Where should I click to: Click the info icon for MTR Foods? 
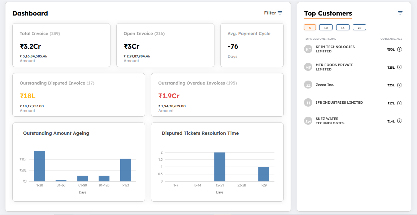tap(399, 67)
